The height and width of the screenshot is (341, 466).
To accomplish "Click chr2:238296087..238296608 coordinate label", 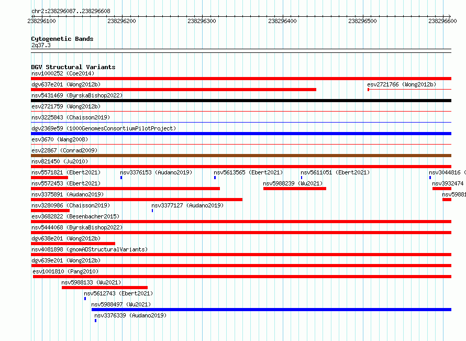I will [x=71, y=11].
